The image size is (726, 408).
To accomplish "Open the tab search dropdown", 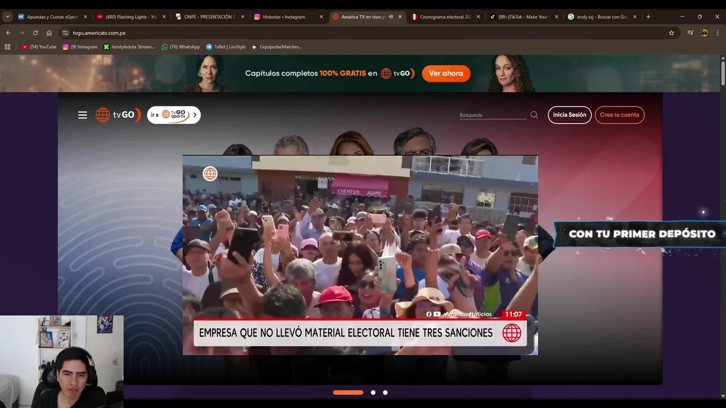I will pos(7,17).
